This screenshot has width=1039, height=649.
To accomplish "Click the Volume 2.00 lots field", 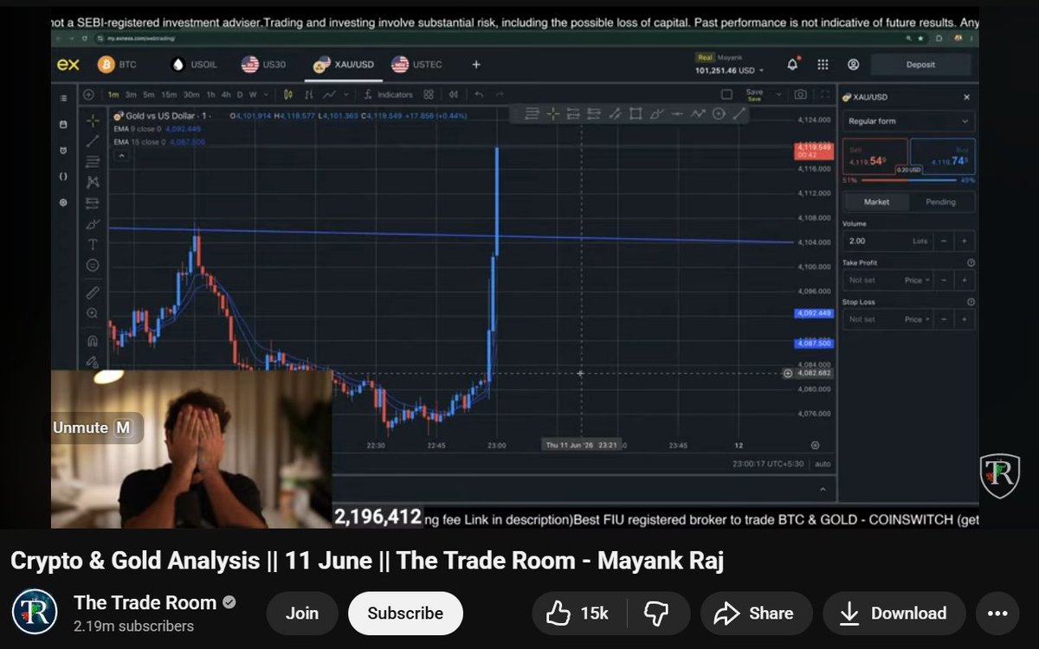I will coord(887,241).
